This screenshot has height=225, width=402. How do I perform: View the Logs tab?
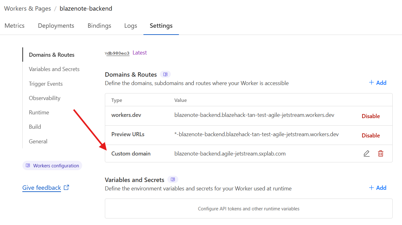(131, 26)
